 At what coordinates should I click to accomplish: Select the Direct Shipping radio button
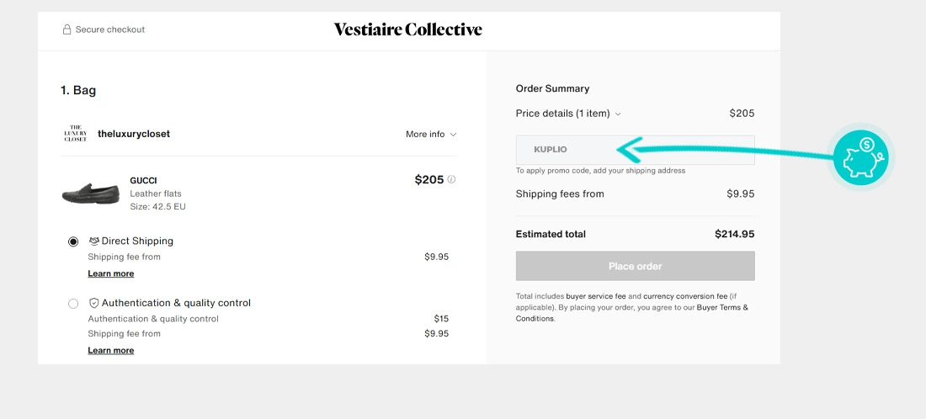tap(73, 241)
